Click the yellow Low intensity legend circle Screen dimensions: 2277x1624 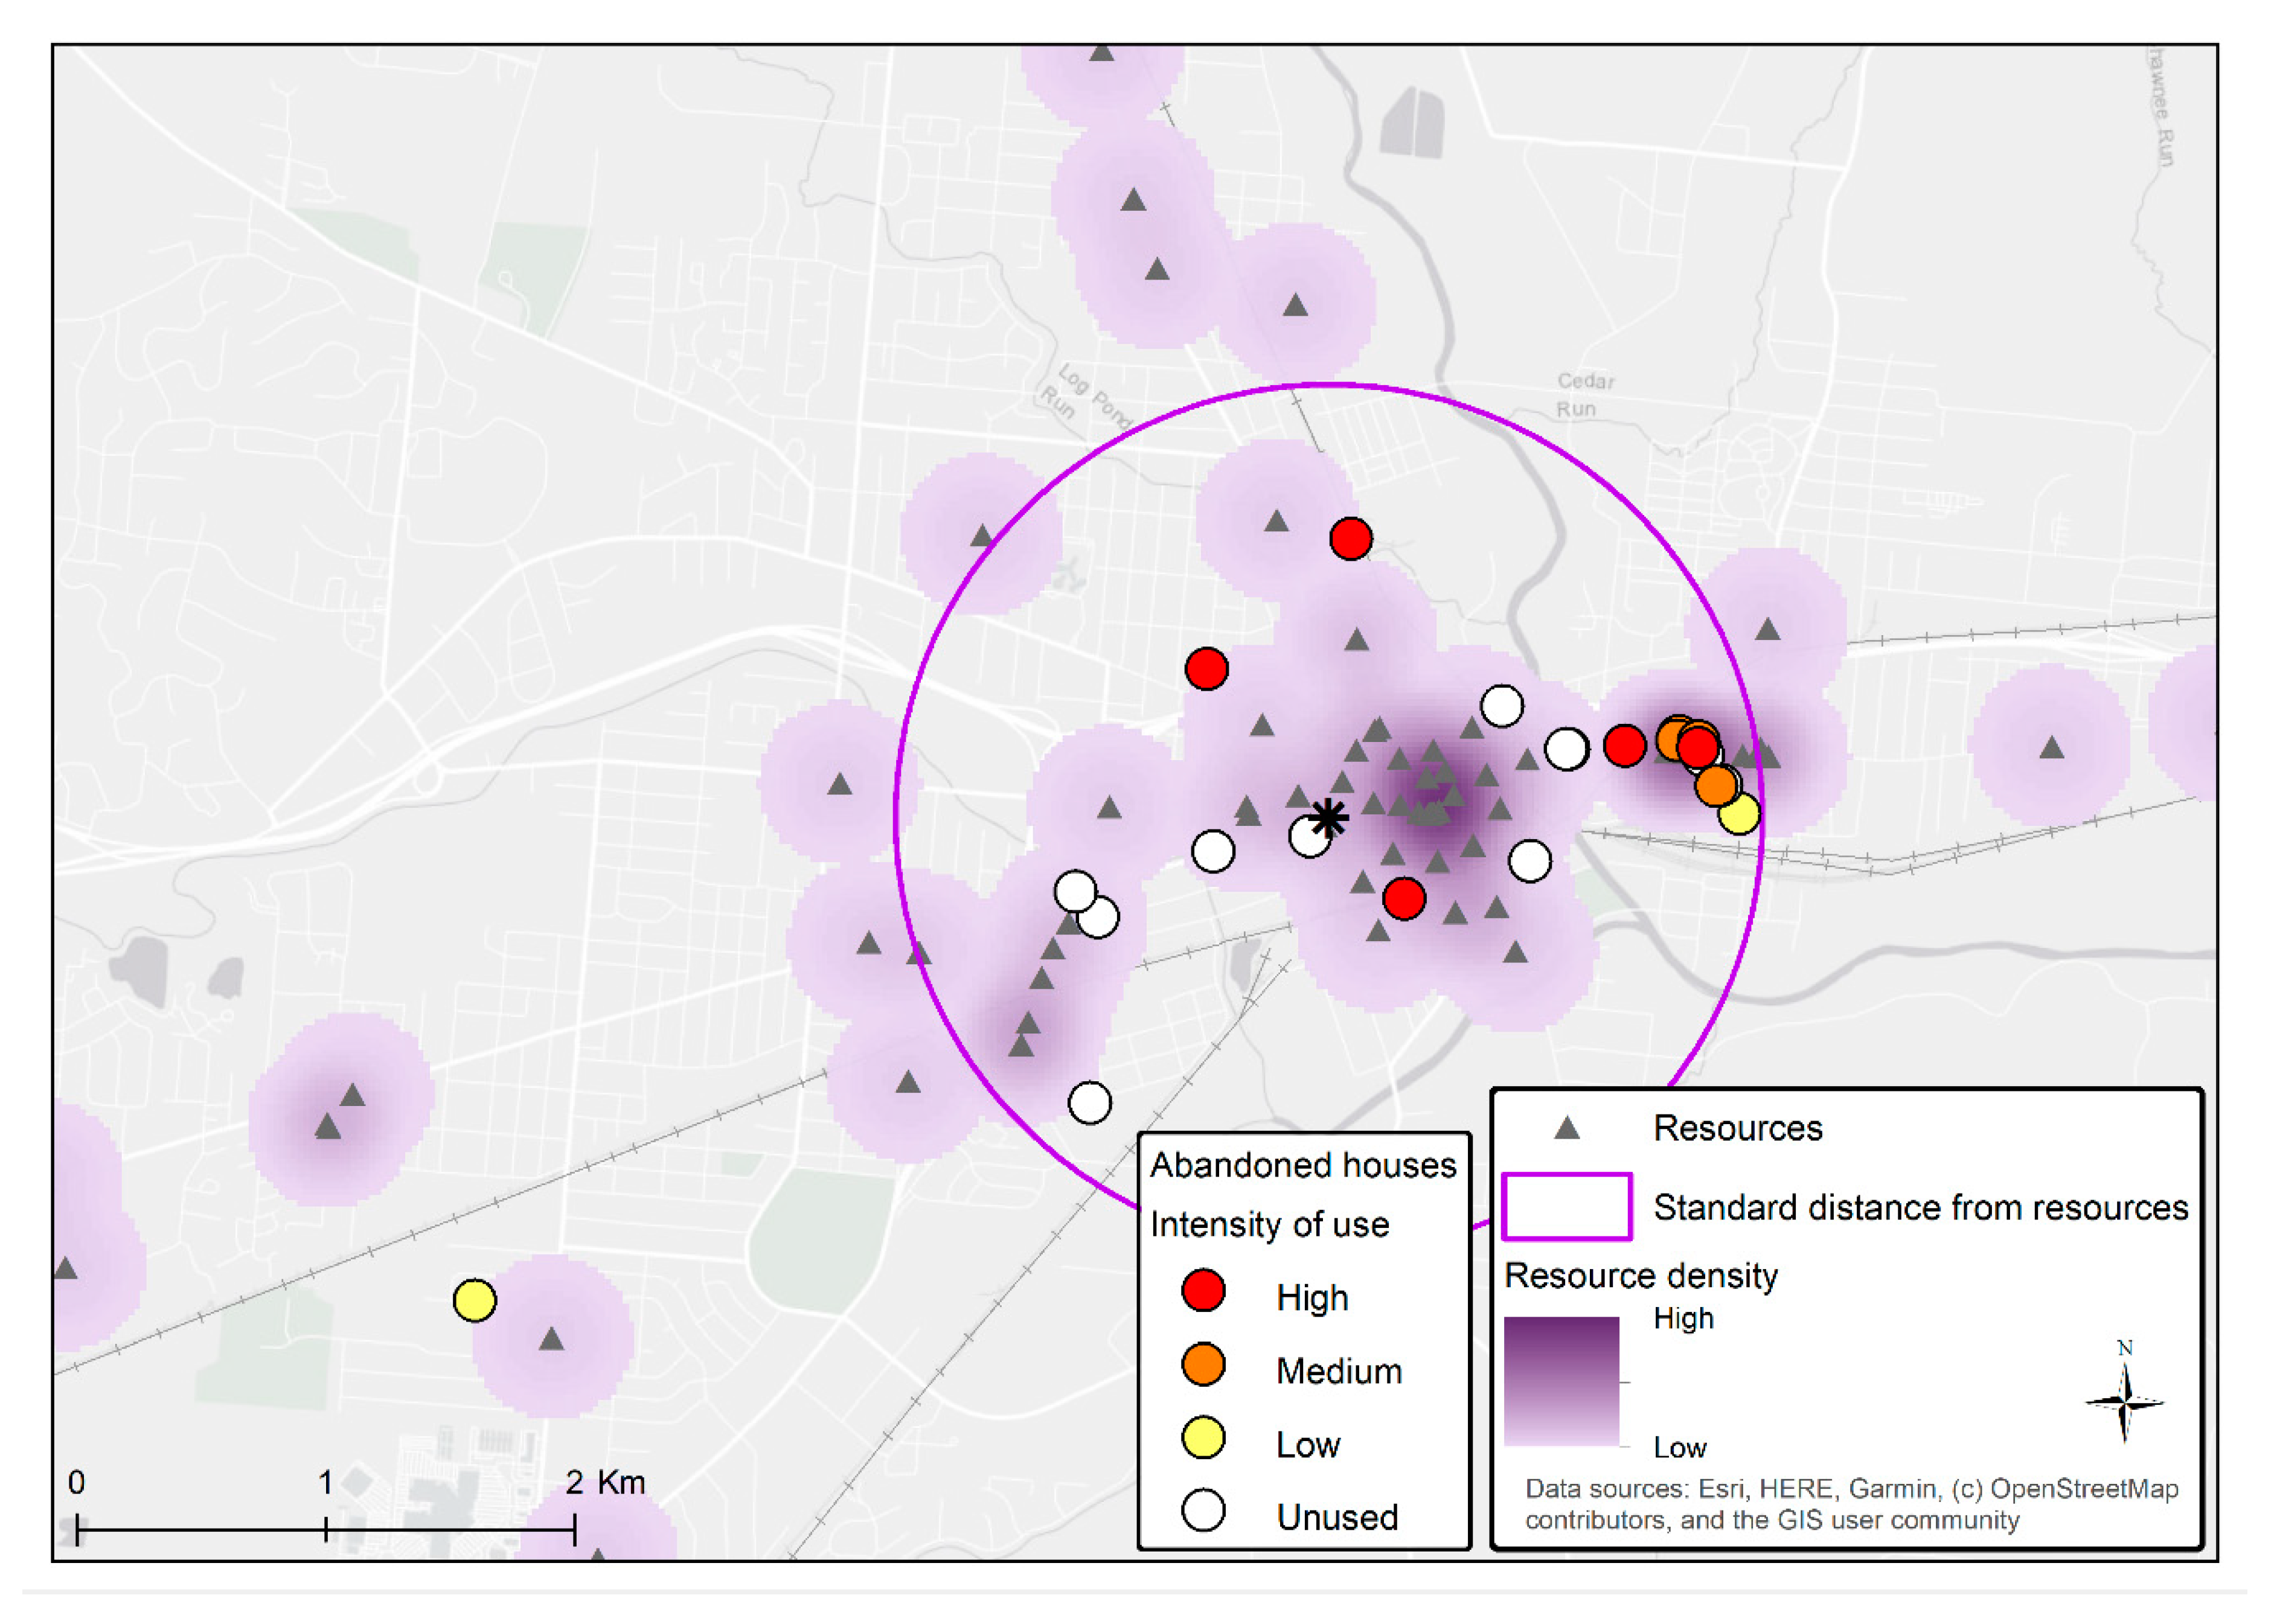coord(1203,1438)
